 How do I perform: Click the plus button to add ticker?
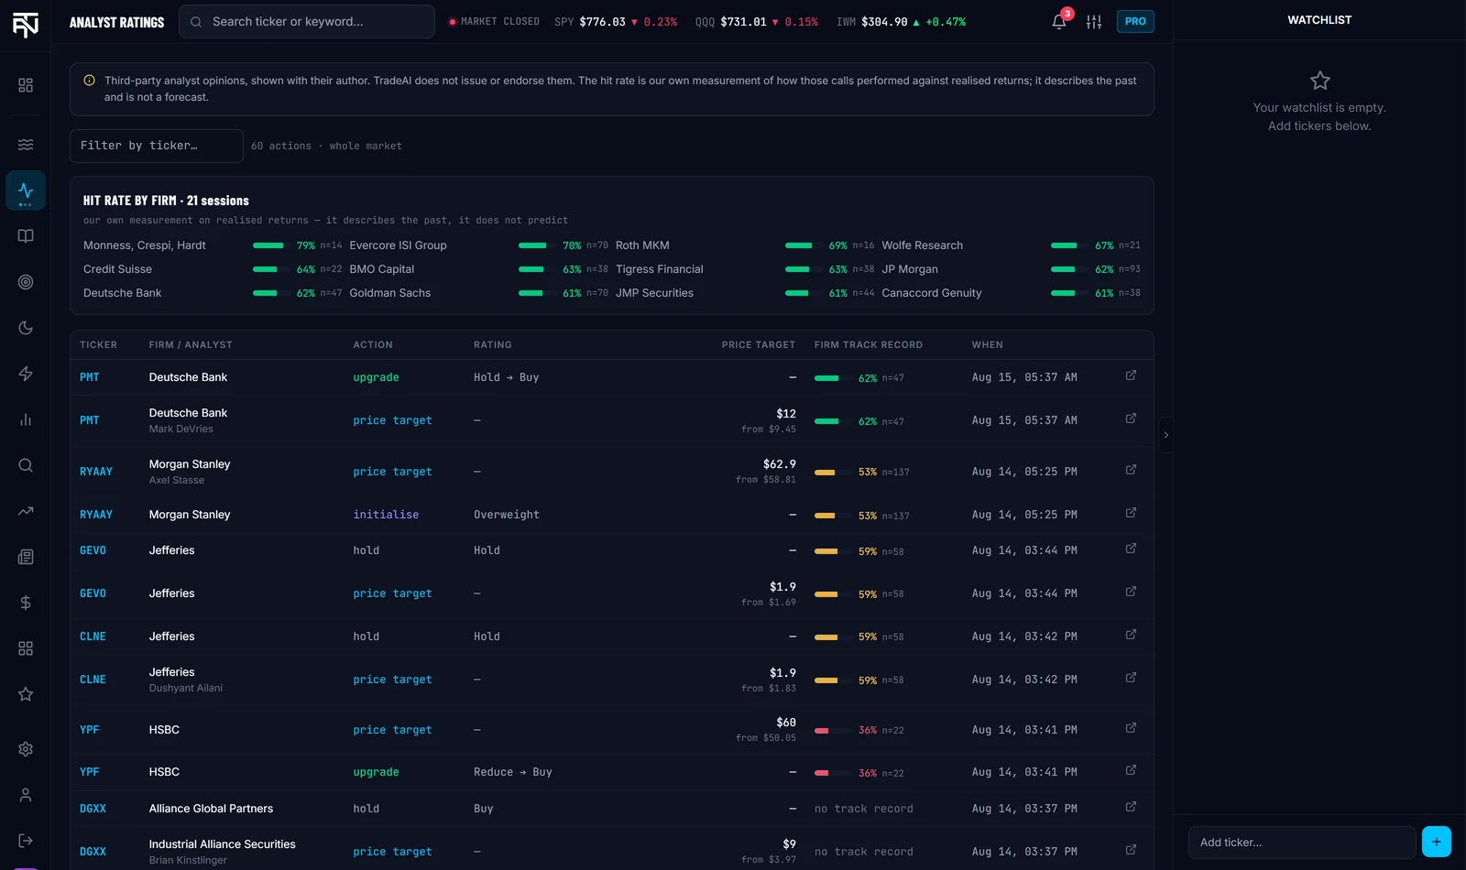[1436, 842]
